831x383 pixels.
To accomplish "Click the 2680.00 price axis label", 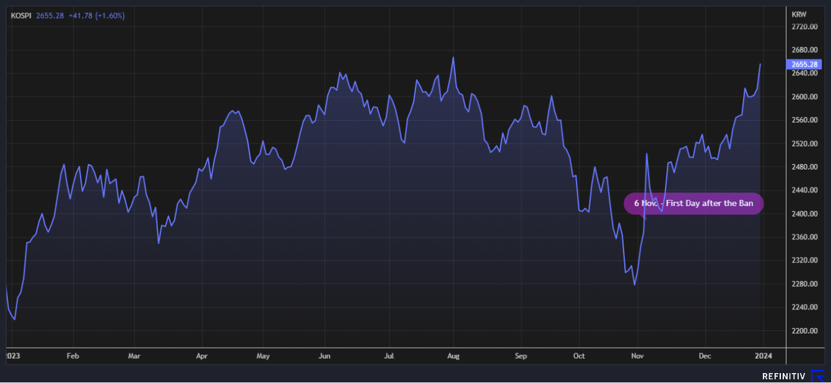I will coord(804,50).
